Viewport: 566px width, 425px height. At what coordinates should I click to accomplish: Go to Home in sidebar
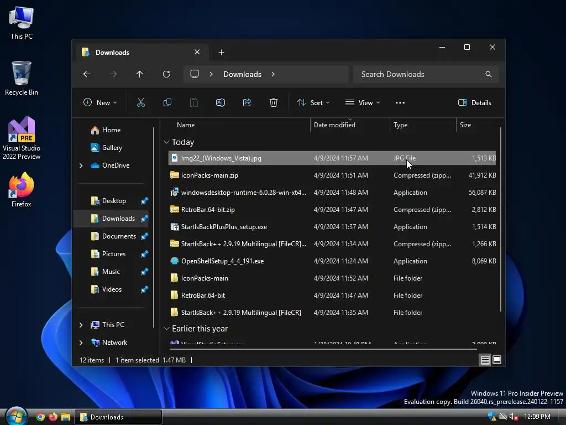111,130
